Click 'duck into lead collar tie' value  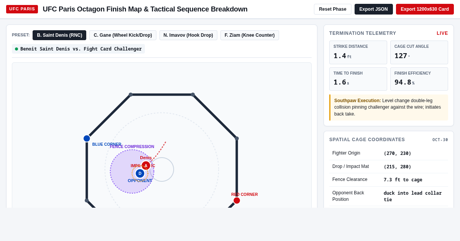pos(413,196)
